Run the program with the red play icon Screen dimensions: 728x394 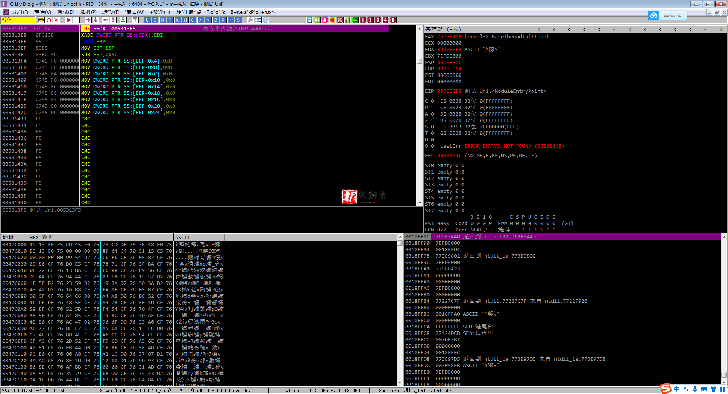[69, 20]
